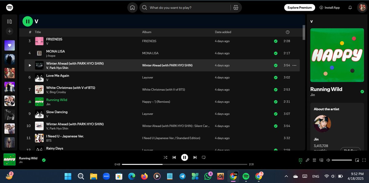Toggle liked checkmark for FRI(END)S

pyautogui.click(x=276, y=41)
